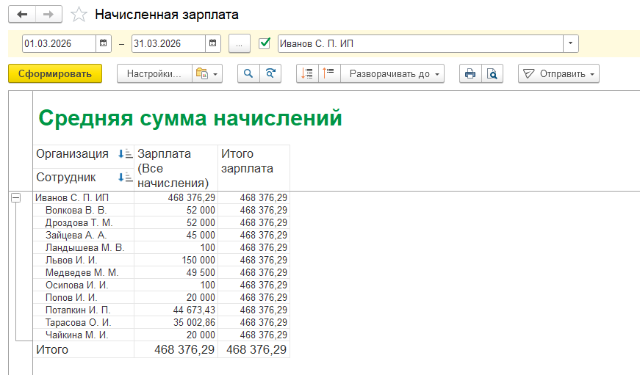Select Организация header cell
The height and width of the screenshot is (375, 640).
(84, 156)
